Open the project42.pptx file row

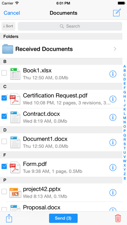(x=61, y=192)
